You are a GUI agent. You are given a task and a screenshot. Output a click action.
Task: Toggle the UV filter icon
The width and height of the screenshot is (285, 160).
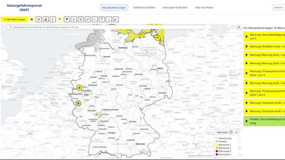(x=109, y=19)
